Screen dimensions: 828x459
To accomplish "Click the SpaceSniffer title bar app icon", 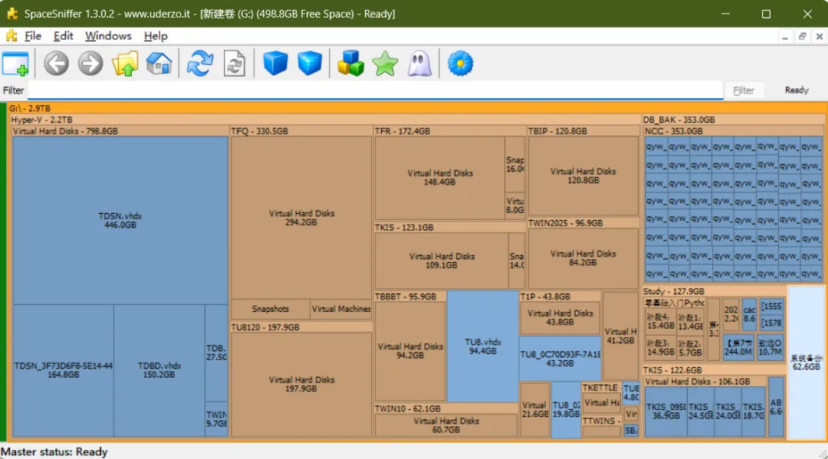I will click(x=12, y=14).
